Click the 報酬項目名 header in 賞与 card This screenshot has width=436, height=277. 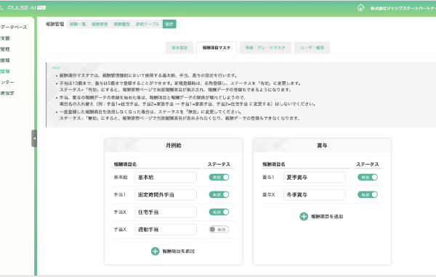274,165
